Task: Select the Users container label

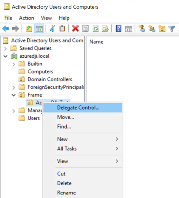Action: click(x=34, y=118)
